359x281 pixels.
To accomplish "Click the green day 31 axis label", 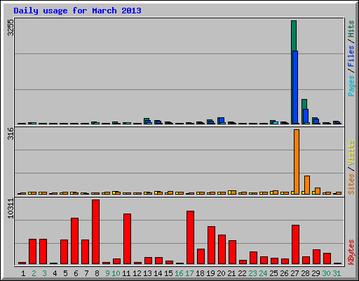I will (x=337, y=273).
